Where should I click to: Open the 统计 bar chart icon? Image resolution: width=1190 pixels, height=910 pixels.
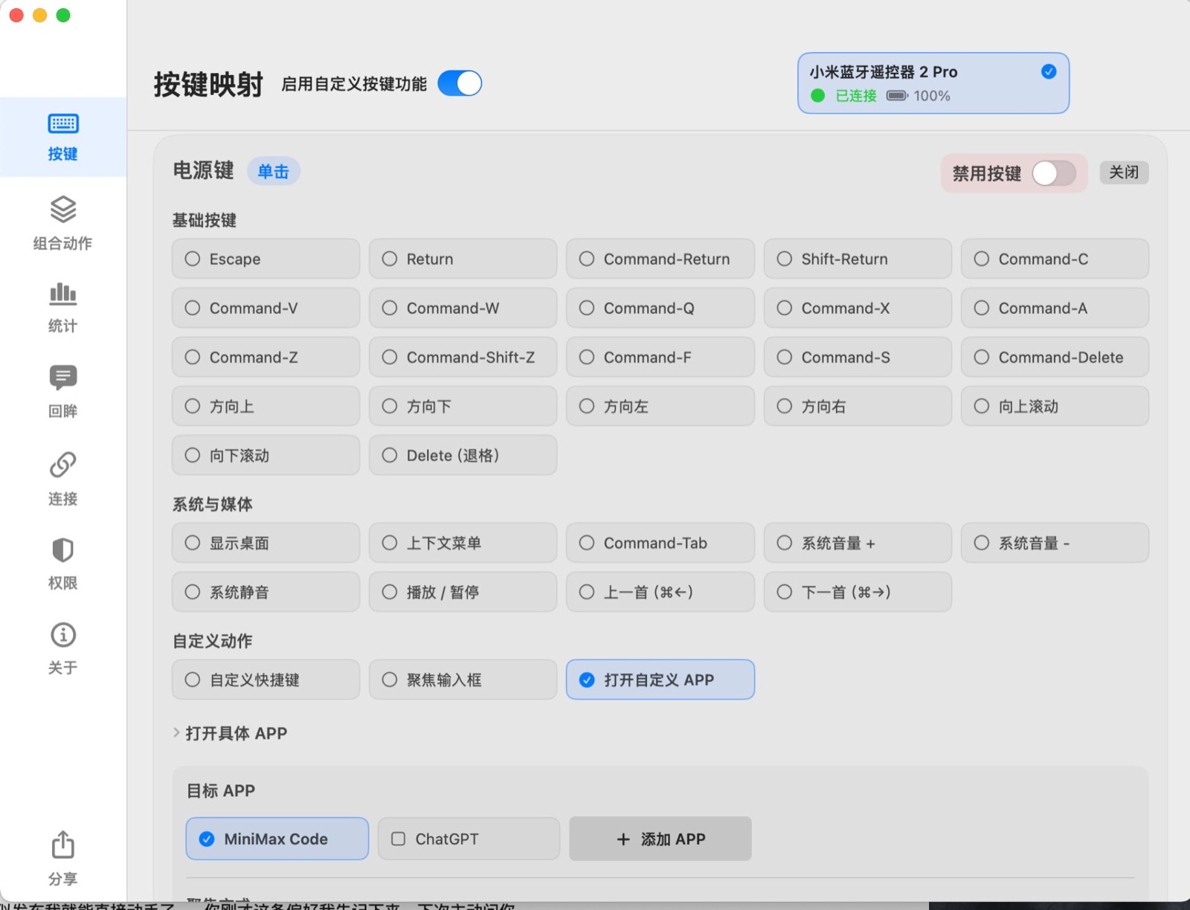[63, 294]
